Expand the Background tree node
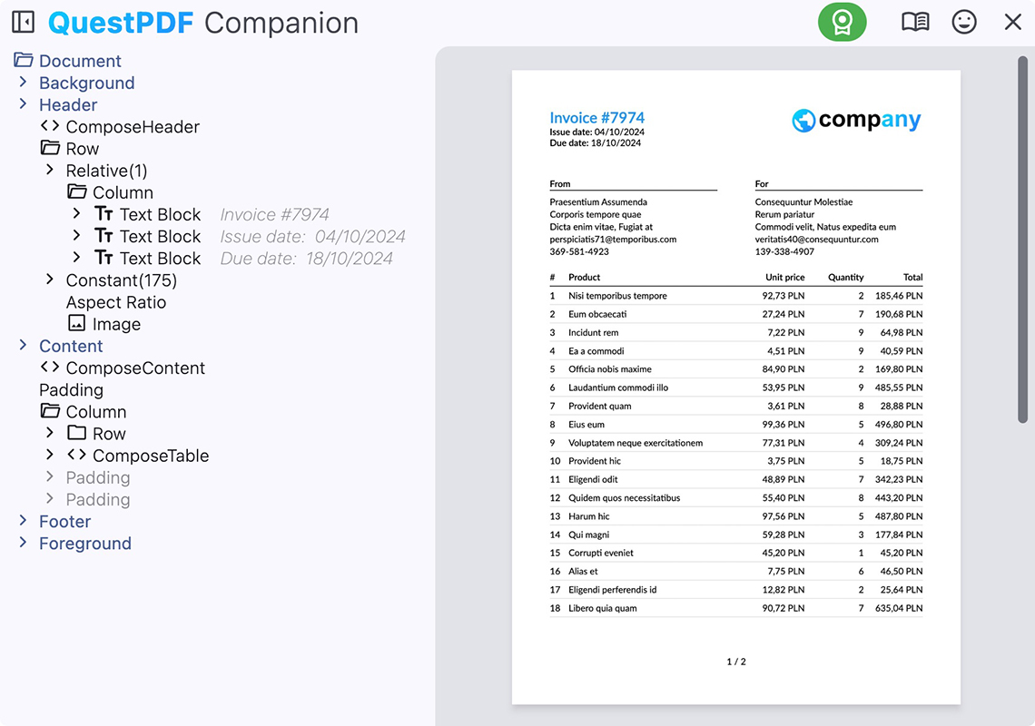Image resolution: width=1035 pixels, height=726 pixels. tap(24, 83)
